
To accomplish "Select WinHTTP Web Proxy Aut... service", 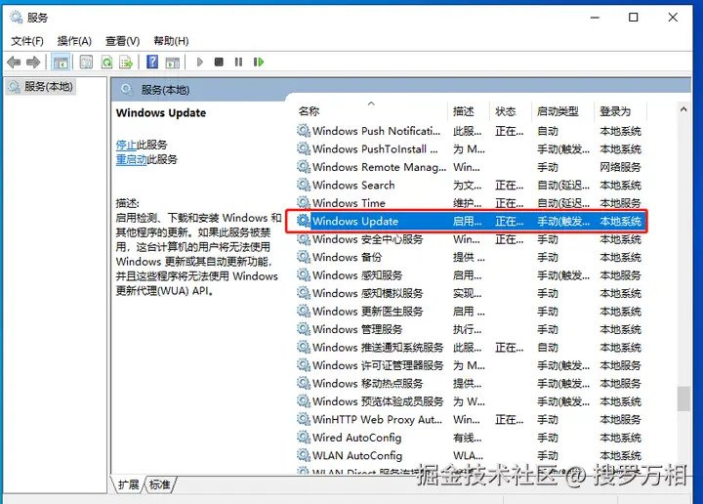I will pyautogui.click(x=471, y=419).
